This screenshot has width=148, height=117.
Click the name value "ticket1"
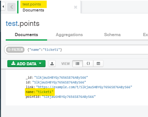[45, 92]
